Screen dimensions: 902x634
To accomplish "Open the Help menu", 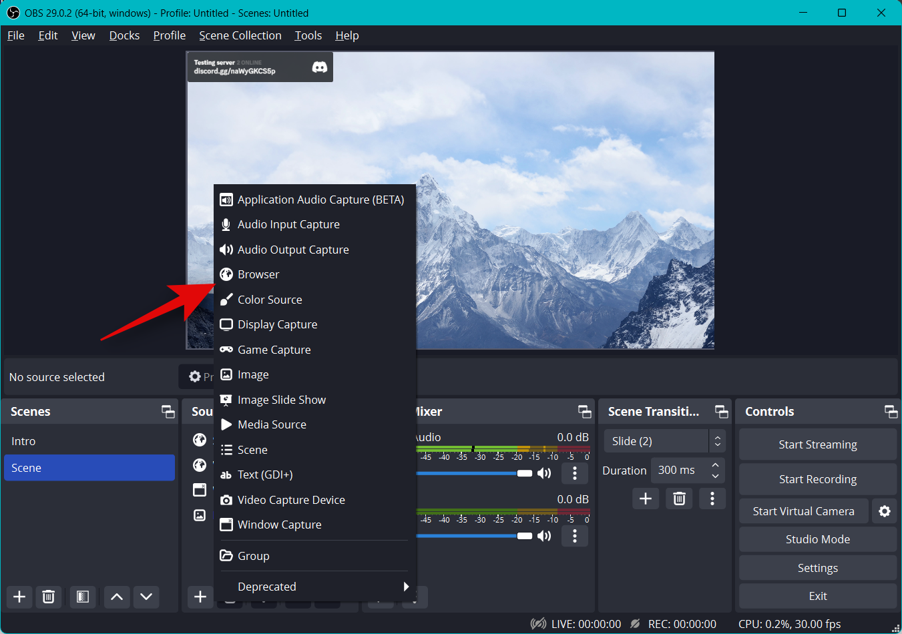I will 347,35.
